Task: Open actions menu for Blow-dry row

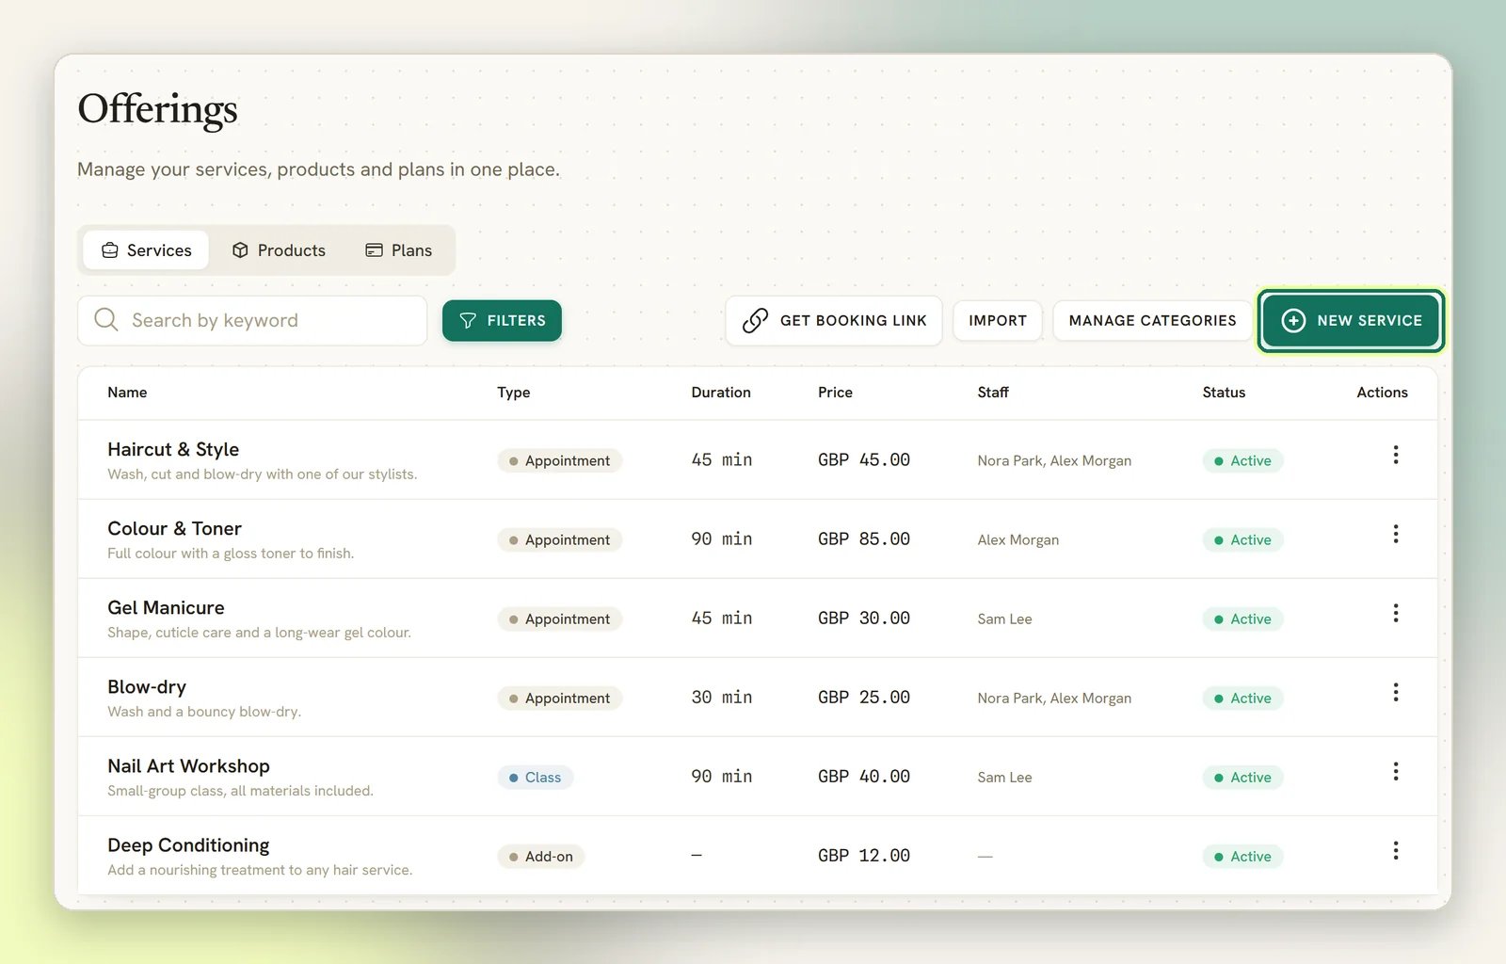Action: [1395, 693]
